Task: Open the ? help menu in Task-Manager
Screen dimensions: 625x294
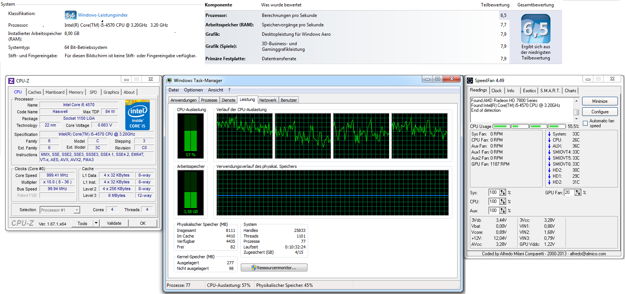Action: 229,90
